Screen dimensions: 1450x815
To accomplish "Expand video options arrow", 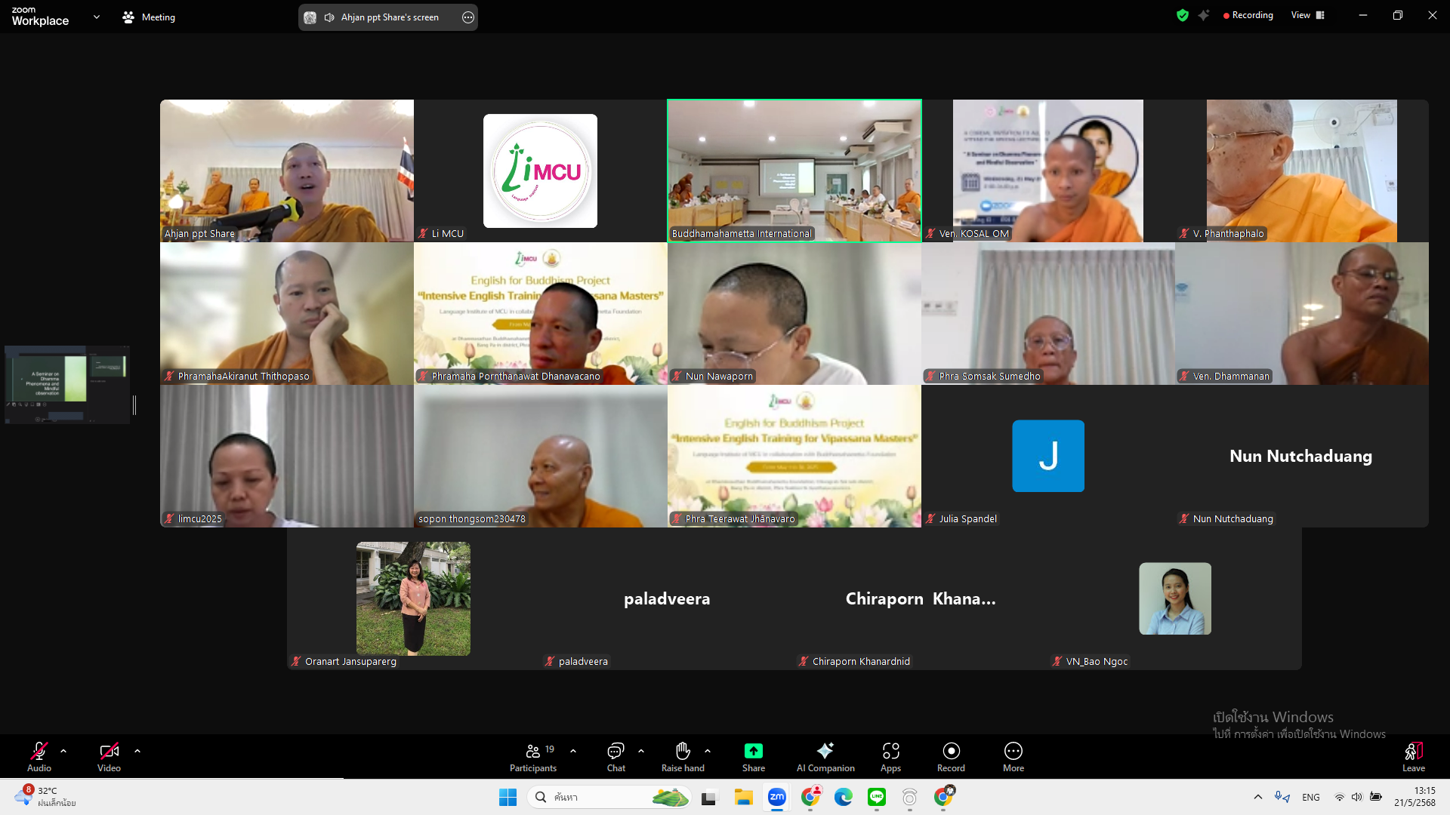I will (x=137, y=751).
